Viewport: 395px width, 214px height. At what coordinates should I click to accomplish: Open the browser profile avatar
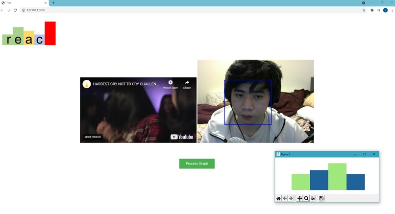(385, 10)
